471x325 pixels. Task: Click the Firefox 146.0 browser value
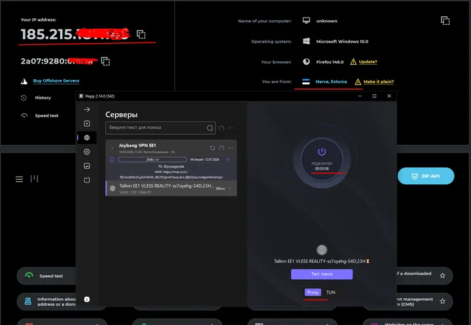point(330,62)
